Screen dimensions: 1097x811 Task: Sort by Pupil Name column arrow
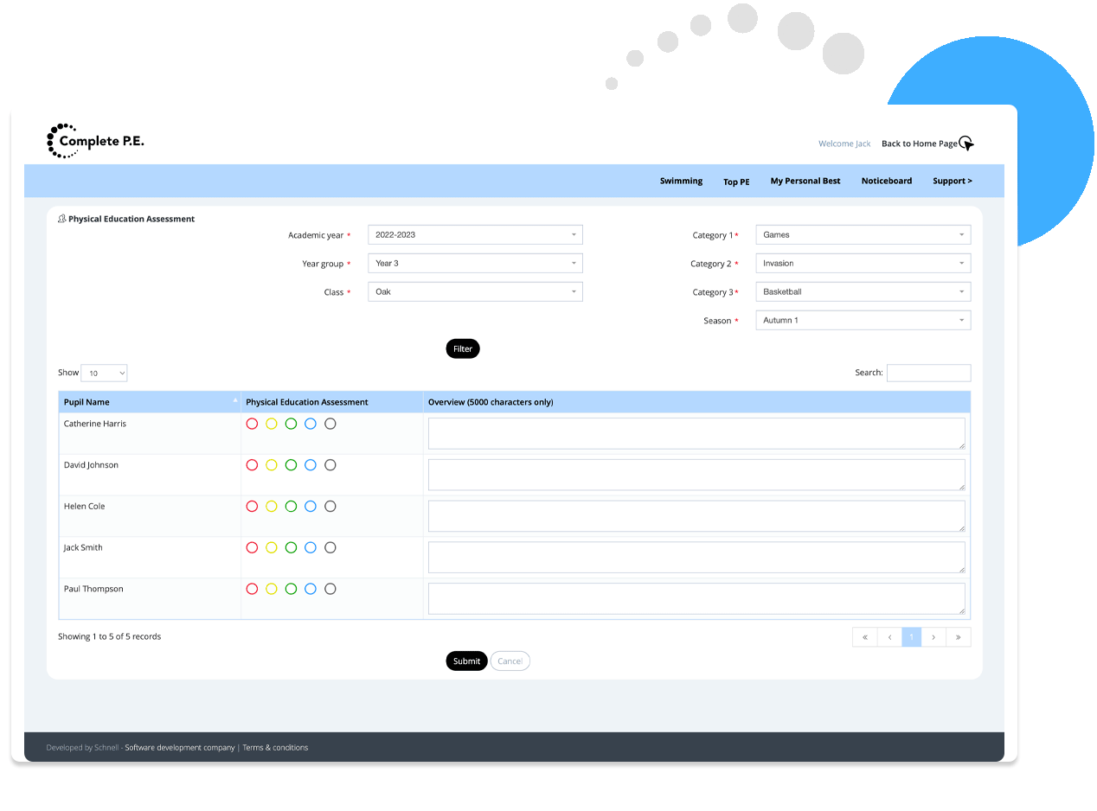235,401
